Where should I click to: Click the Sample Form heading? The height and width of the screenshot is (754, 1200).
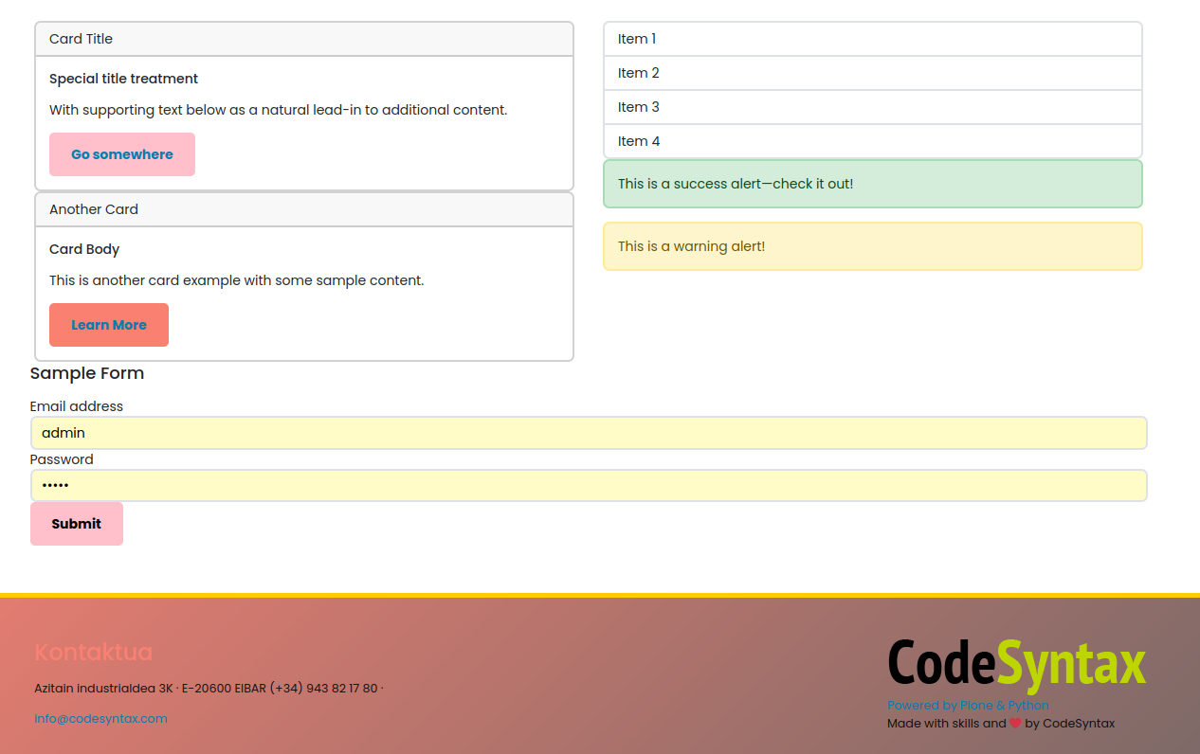(87, 373)
